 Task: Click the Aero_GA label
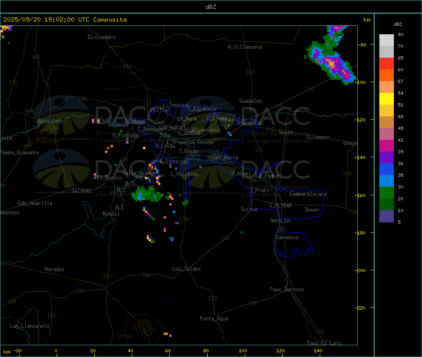[280, 220]
